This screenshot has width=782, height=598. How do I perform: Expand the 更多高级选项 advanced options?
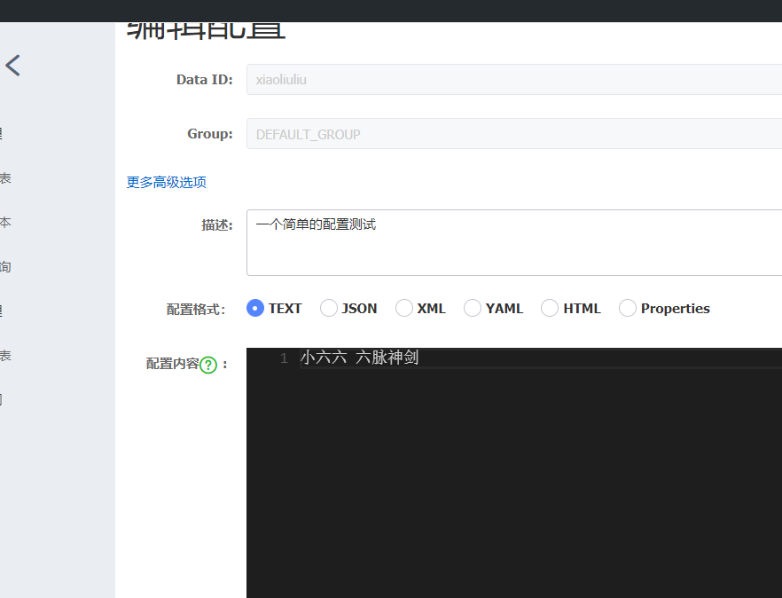[x=166, y=182]
